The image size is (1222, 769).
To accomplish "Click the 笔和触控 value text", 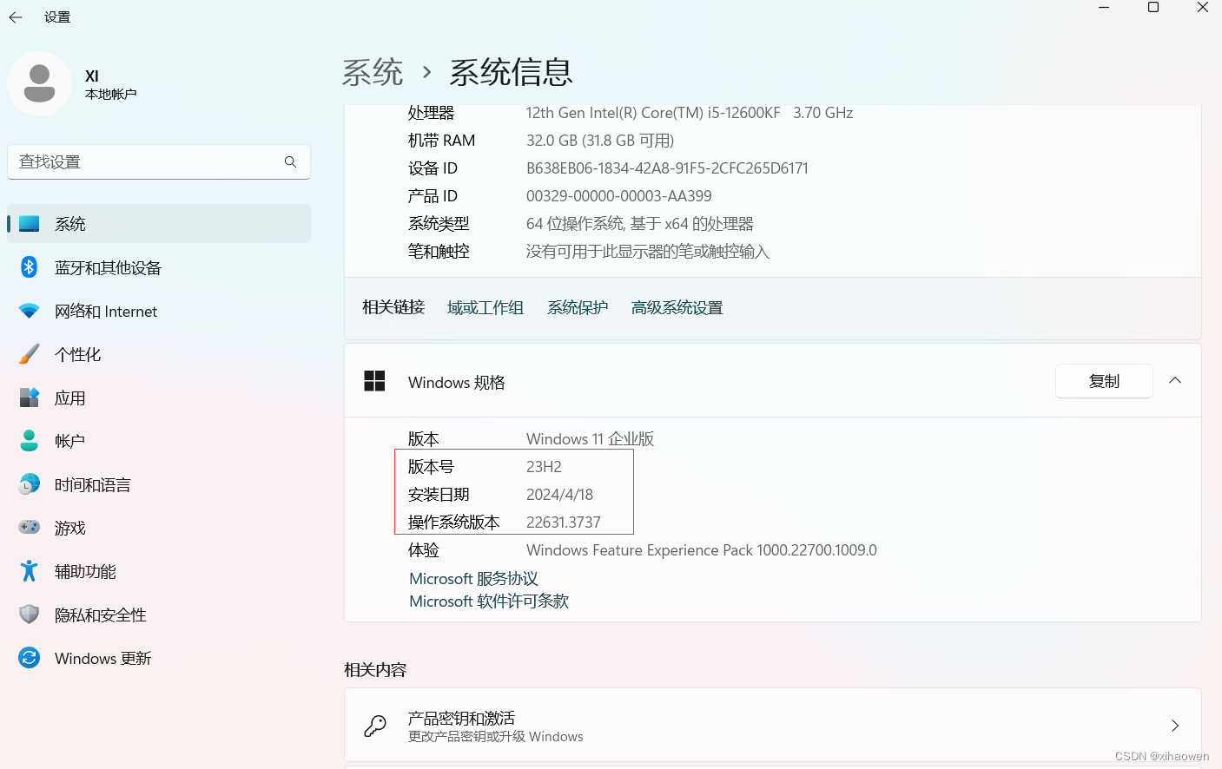I will pyautogui.click(x=648, y=252).
